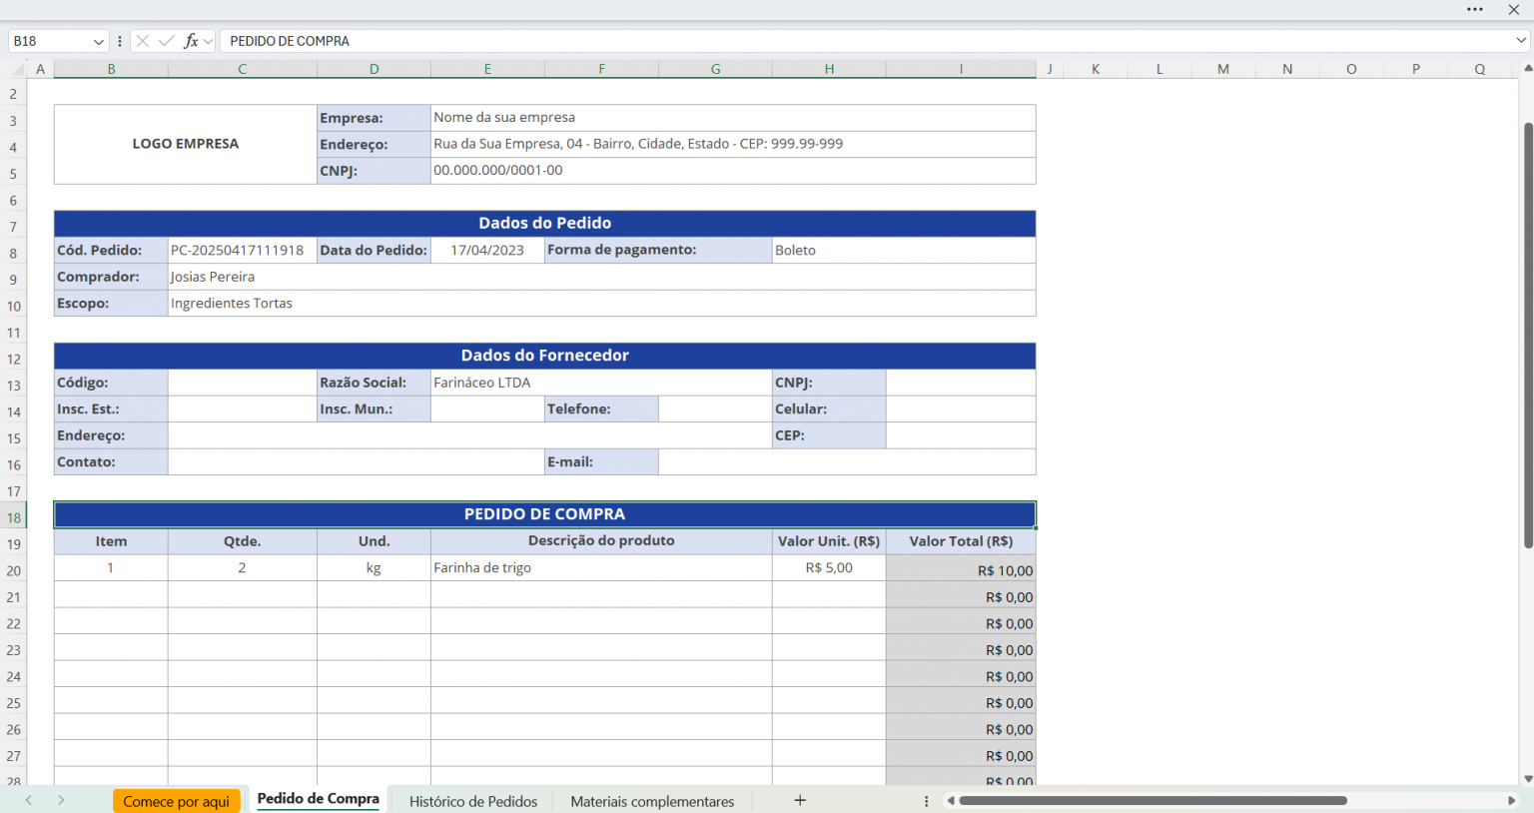Expand the formula bar with right chevron

pyautogui.click(x=1521, y=41)
